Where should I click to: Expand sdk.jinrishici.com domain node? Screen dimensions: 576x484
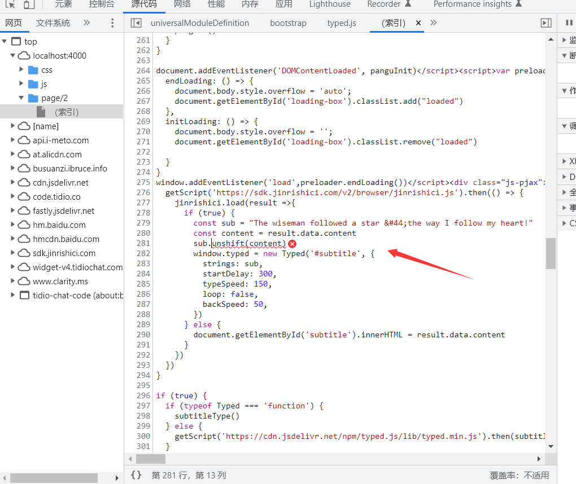pos(13,253)
